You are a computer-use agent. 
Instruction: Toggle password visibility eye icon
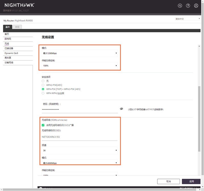pos(121,109)
